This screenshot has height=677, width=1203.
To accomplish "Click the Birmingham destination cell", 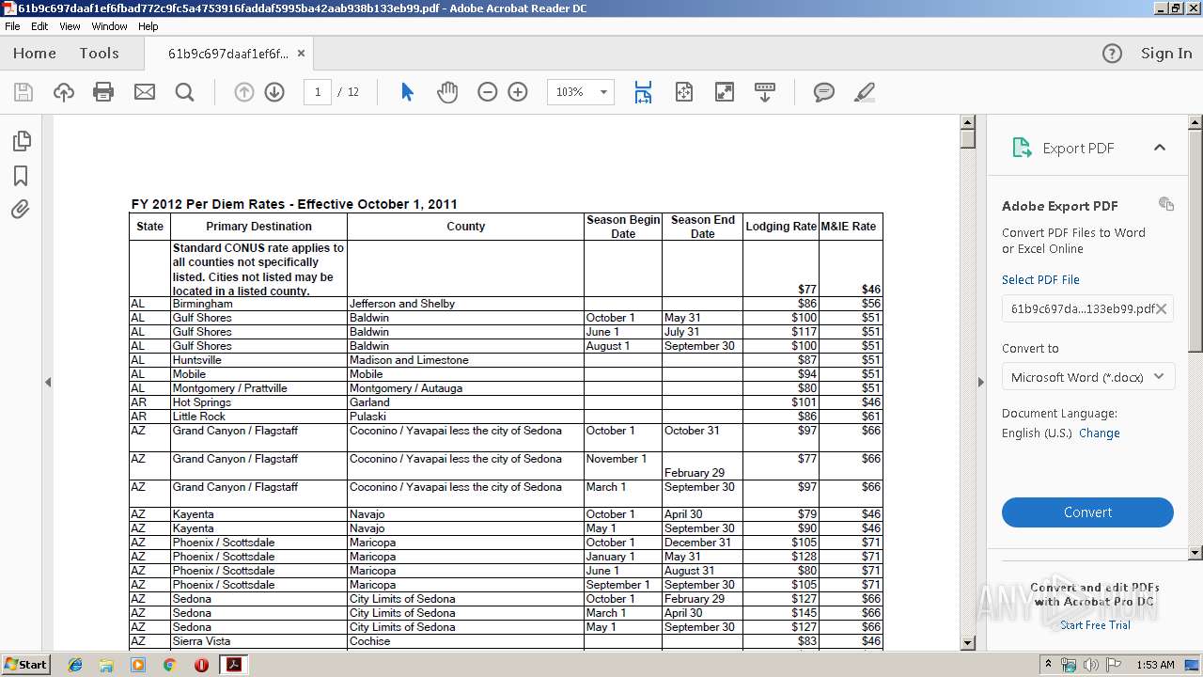I will [258, 304].
